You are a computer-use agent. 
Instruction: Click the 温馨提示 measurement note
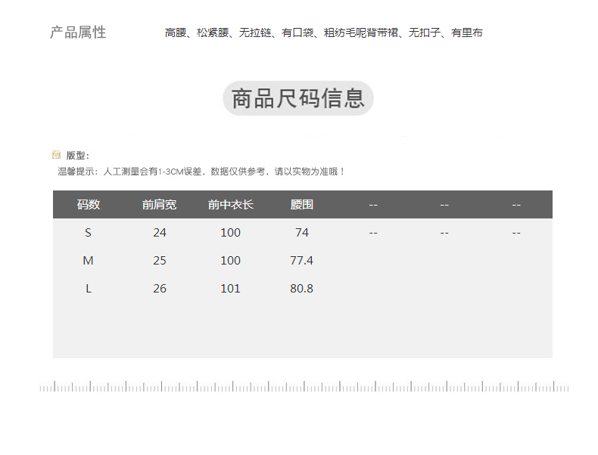201,172
